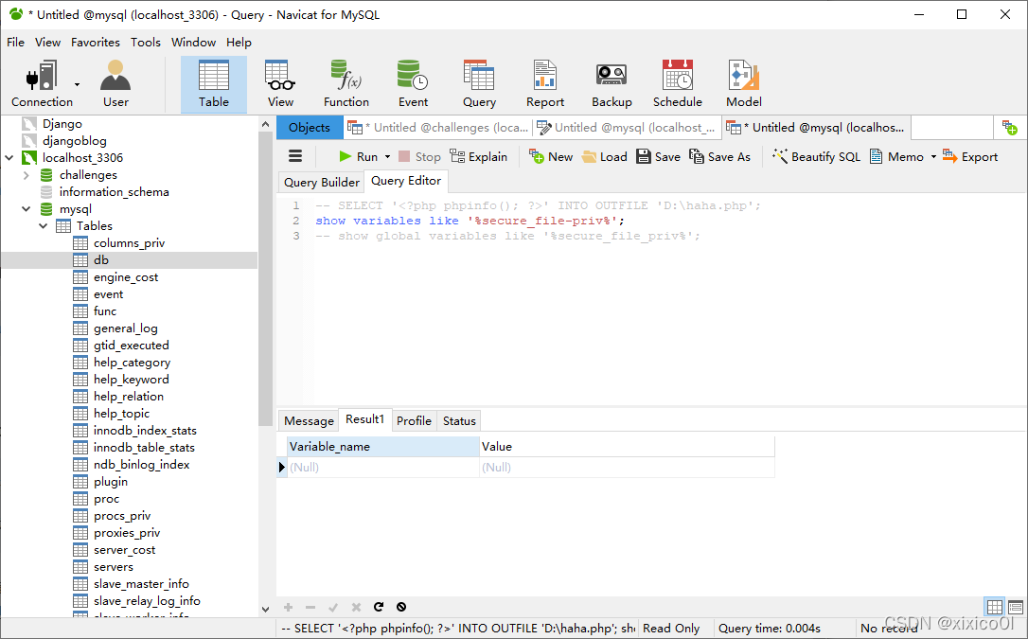Run the current query
The height and width of the screenshot is (639, 1028).
click(358, 156)
